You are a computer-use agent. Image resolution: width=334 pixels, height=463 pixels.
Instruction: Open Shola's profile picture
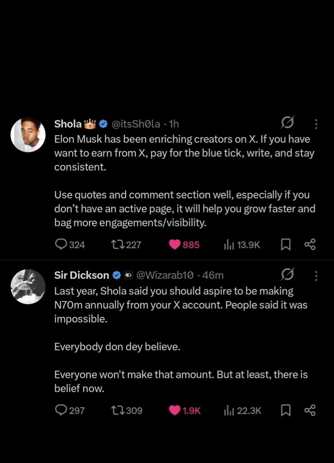pos(28,135)
